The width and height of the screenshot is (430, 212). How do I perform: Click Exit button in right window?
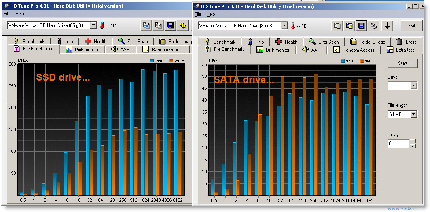pyautogui.click(x=412, y=26)
